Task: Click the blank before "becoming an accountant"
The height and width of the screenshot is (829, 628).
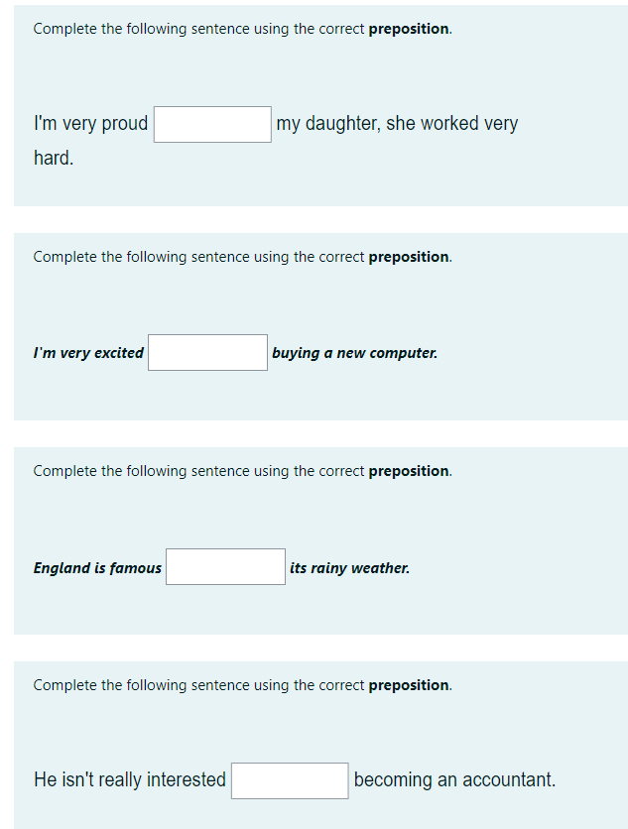Action: 290,780
